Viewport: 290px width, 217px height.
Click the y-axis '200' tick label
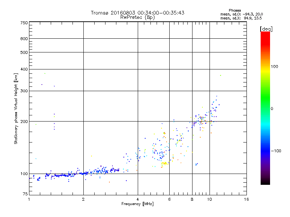[24, 122]
